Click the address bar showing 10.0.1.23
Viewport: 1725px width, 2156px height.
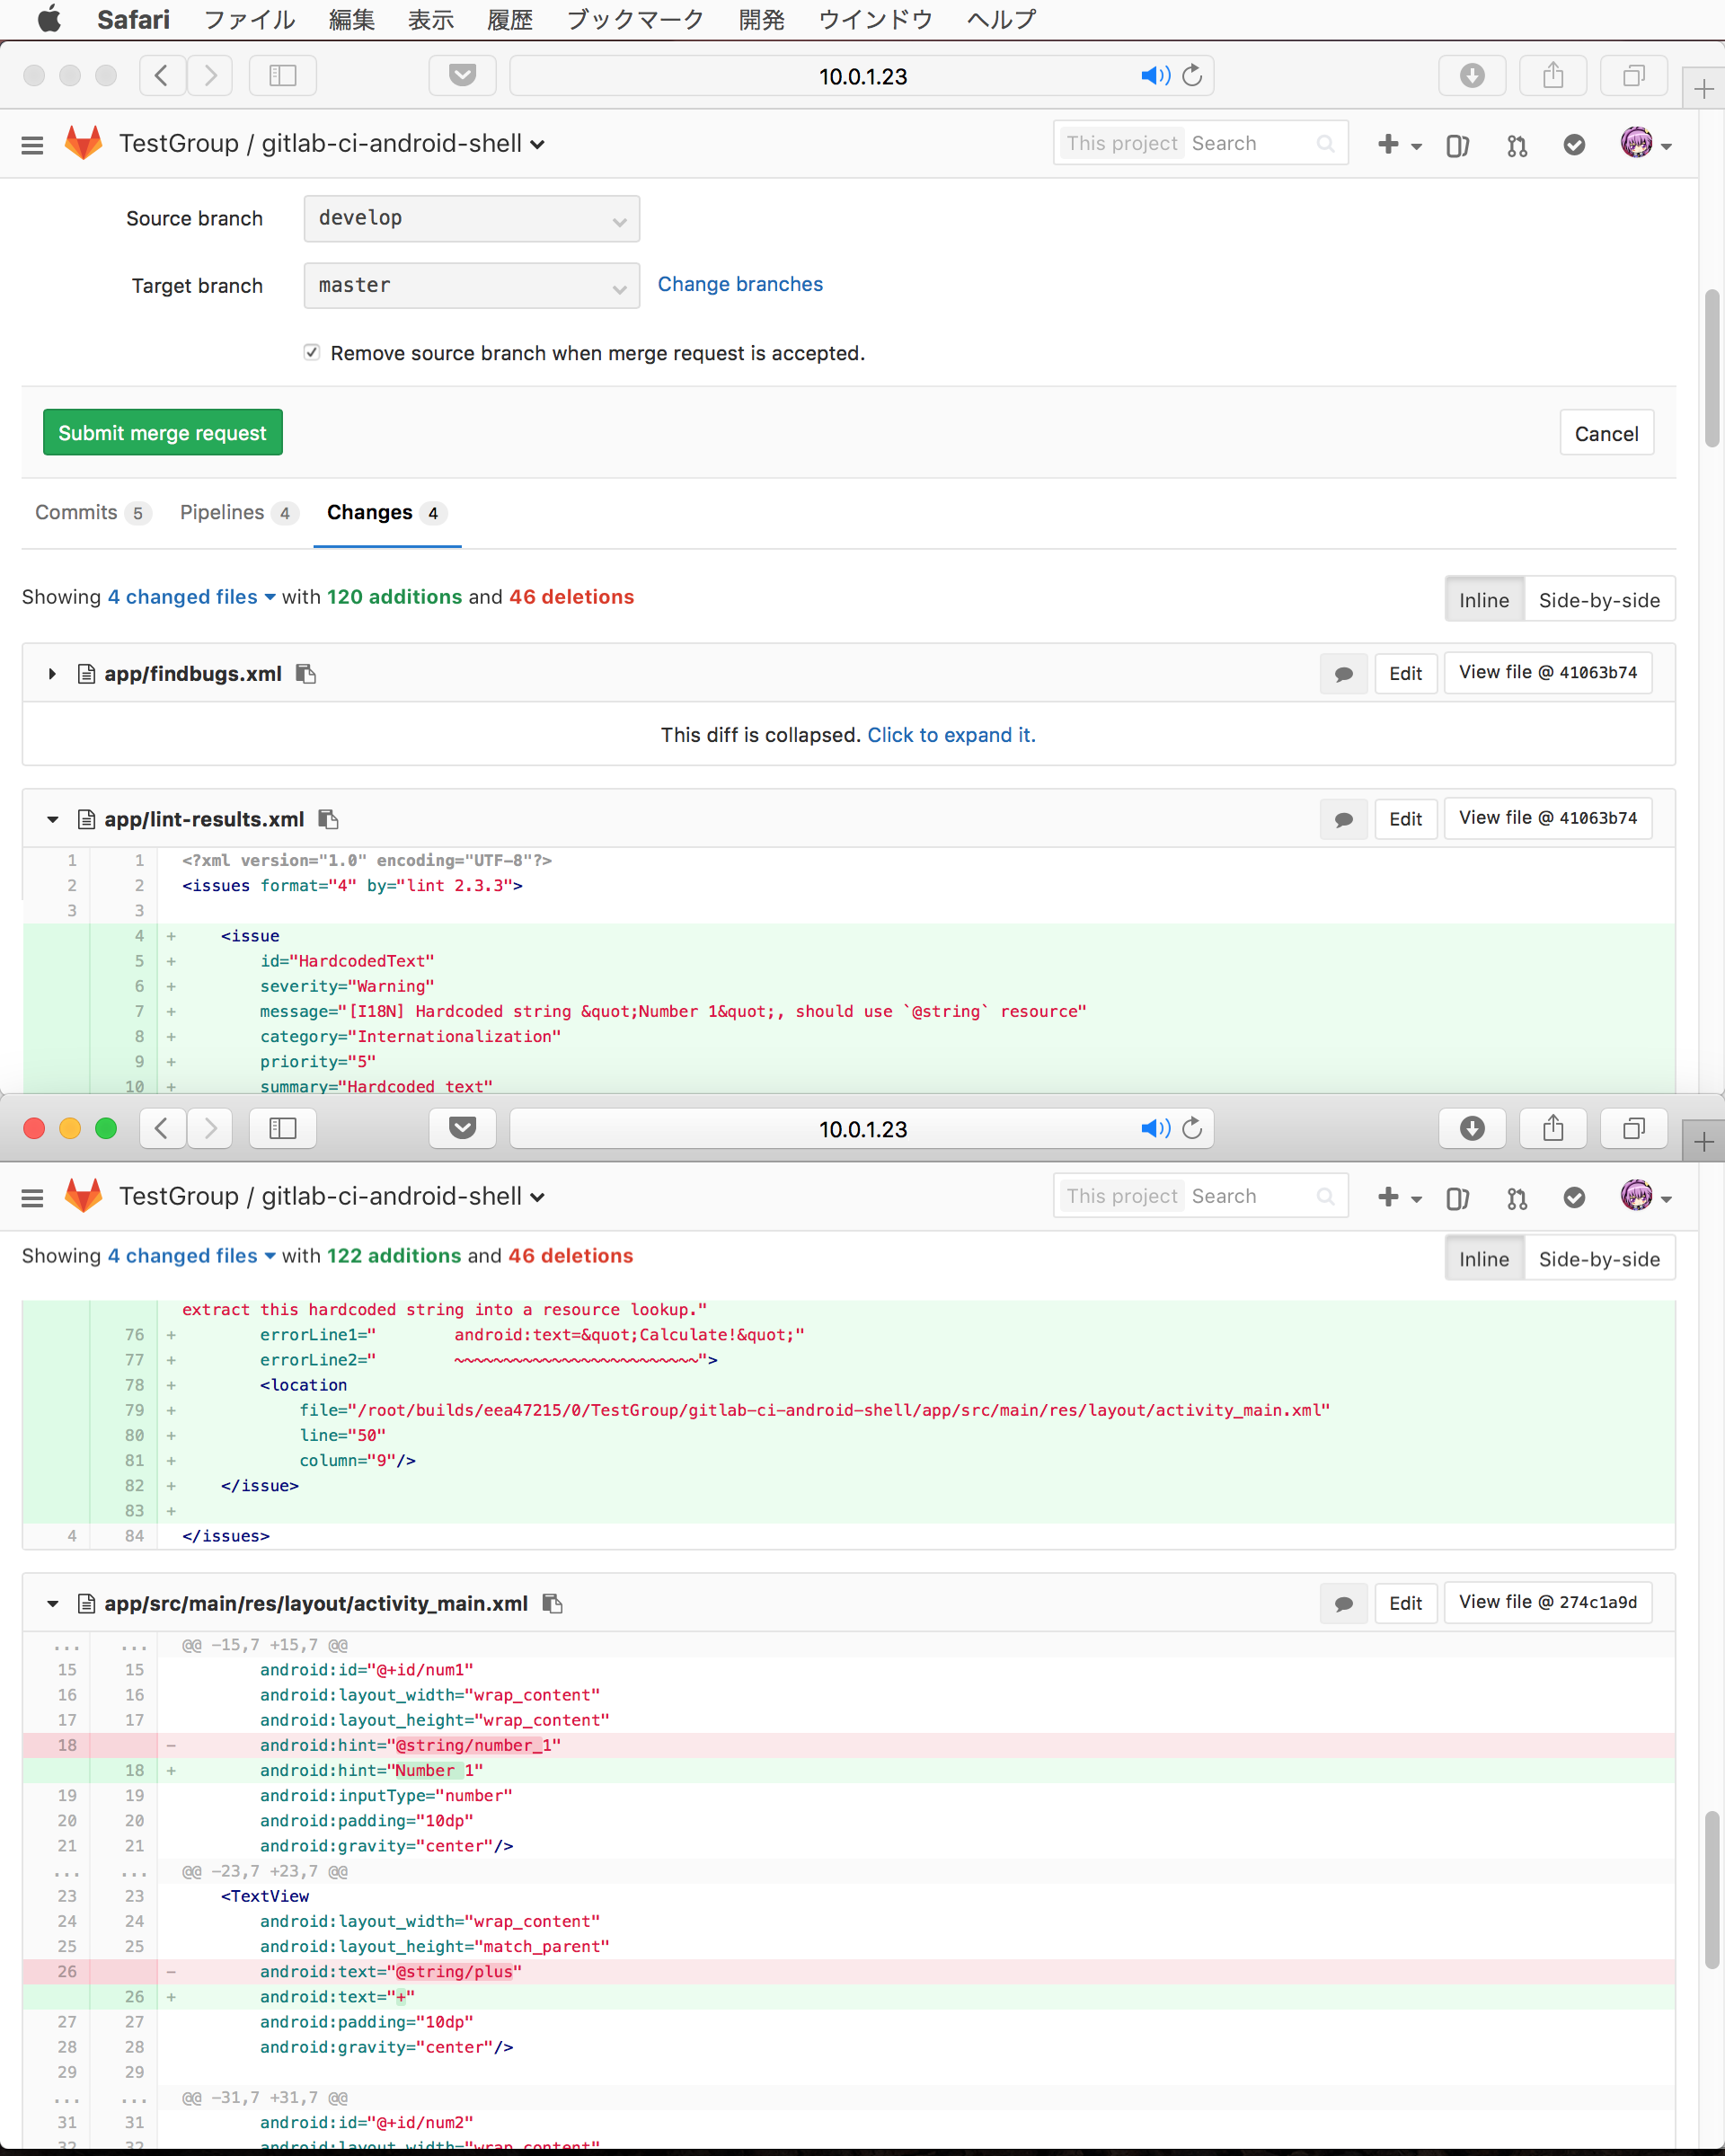coord(861,75)
